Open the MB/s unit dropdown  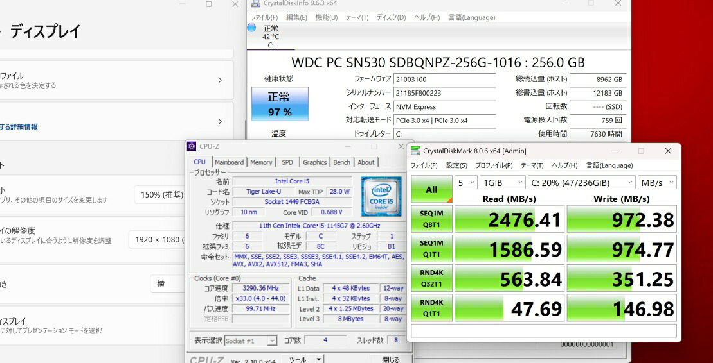658,182
